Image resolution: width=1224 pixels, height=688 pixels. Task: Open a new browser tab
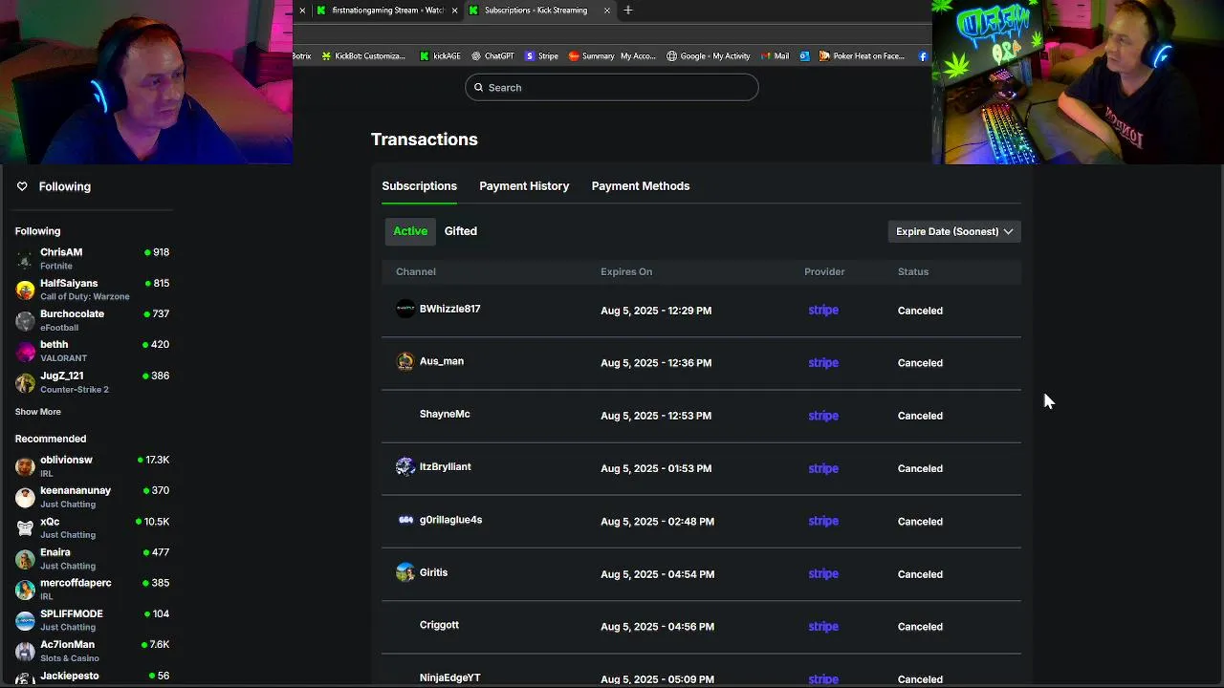point(627,11)
